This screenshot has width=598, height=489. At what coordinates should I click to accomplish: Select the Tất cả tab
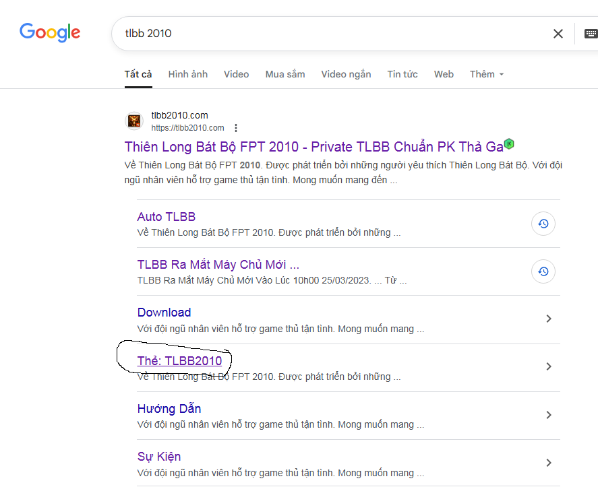click(138, 74)
